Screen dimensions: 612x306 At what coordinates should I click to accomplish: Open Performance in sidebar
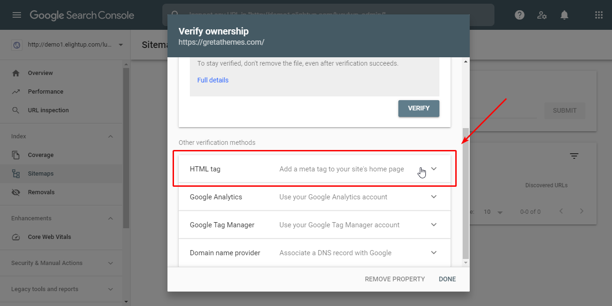[x=45, y=92]
